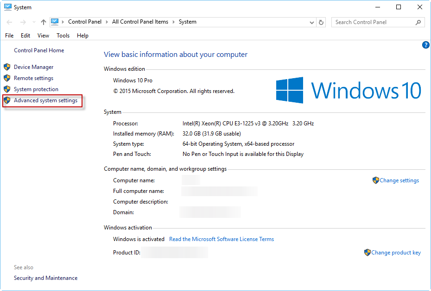Open the address bar dropdown arrow
The image size is (431, 291).
point(312,22)
